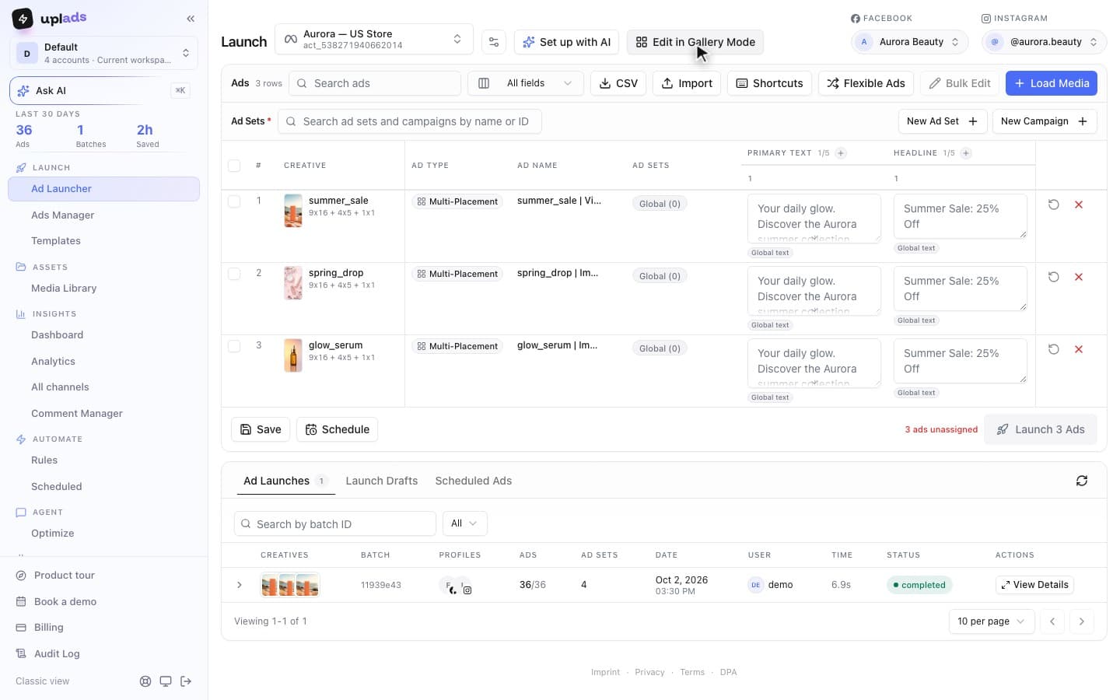Viewport: 1120px width, 700px height.
Task: Open keyboard Shortcuts
Action: (769, 83)
